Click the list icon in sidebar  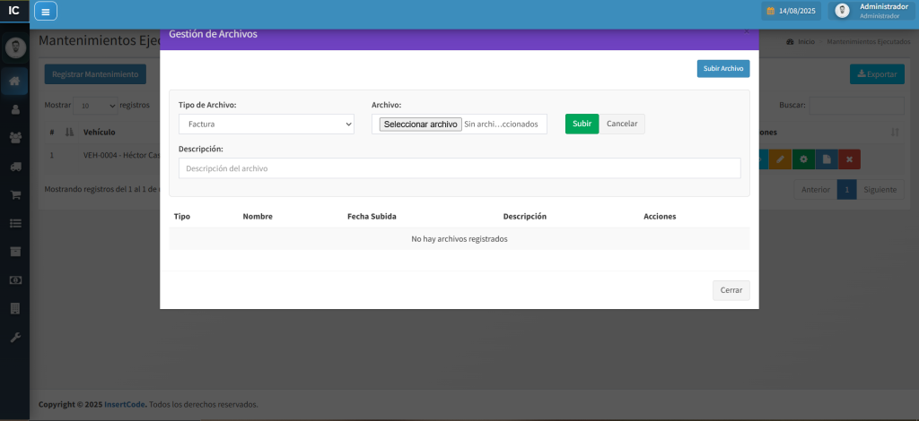(x=14, y=222)
